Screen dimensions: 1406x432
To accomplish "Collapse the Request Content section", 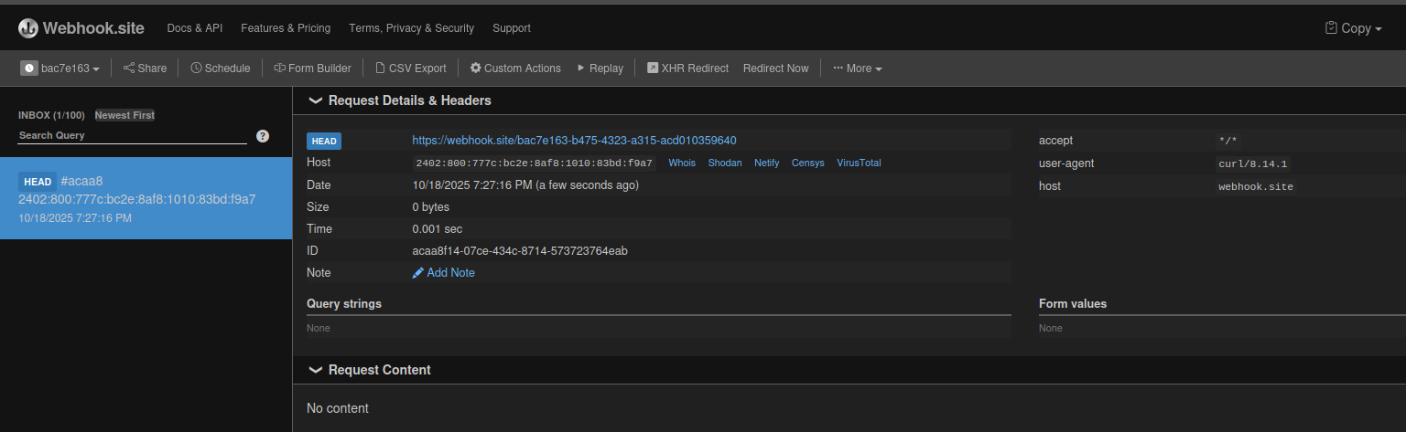I will pyautogui.click(x=315, y=370).
